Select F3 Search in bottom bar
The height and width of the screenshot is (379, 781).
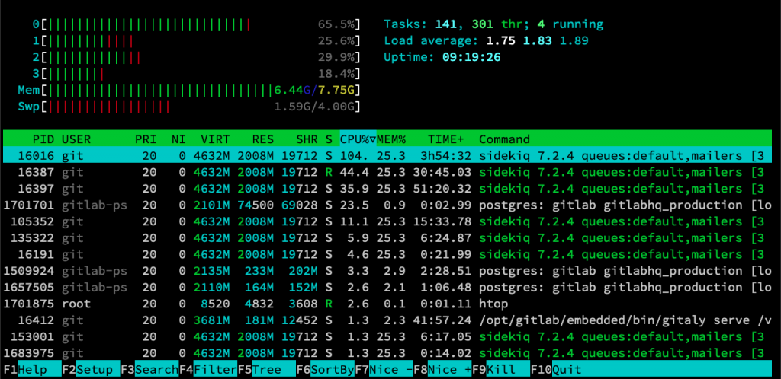[x=149, y=370]
